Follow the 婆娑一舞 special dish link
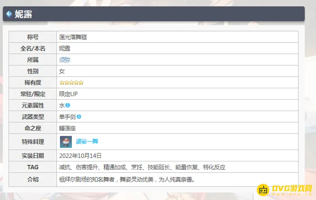The height and width of the screenshot is (200, 316). coord(87,141)
